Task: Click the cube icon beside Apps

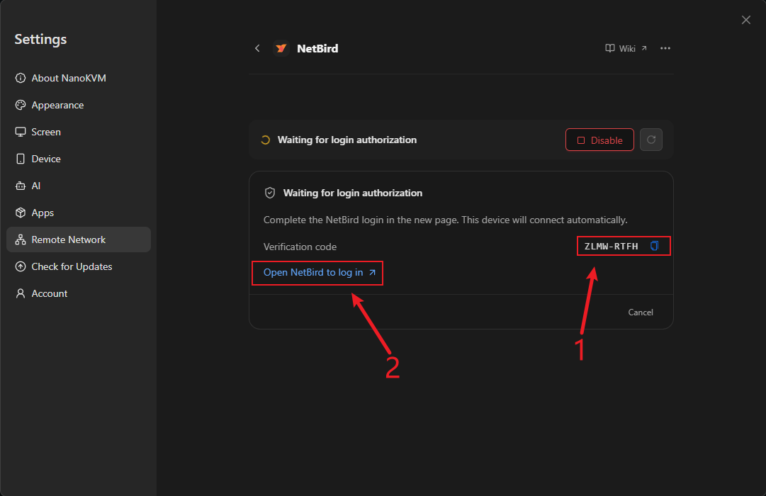Action: click(21, 213)
